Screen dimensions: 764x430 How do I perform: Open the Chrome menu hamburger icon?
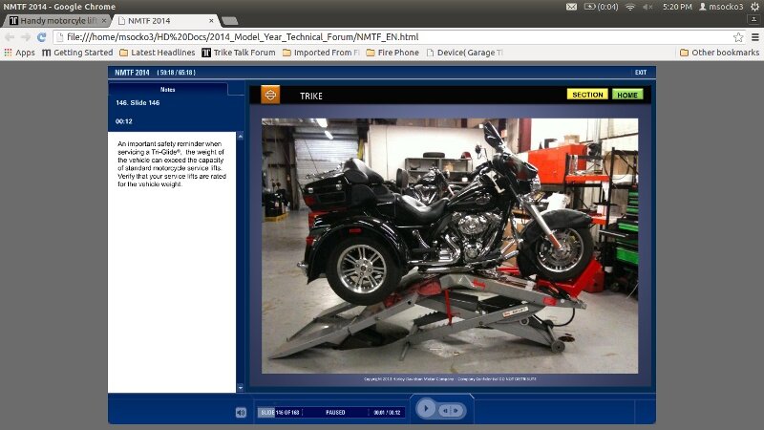[x=755, y=37]
